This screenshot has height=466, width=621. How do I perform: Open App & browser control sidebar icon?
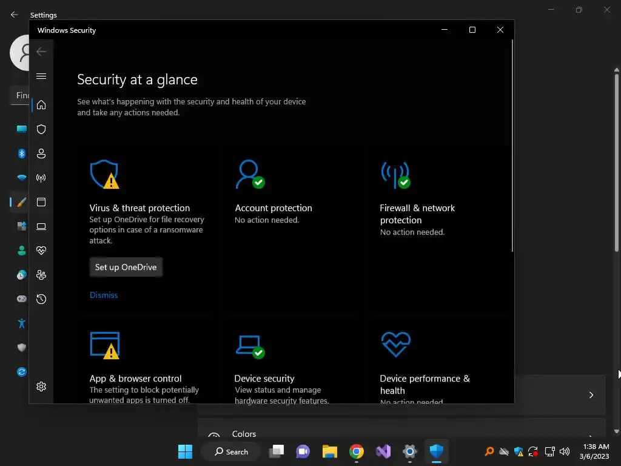pos(41,202)
